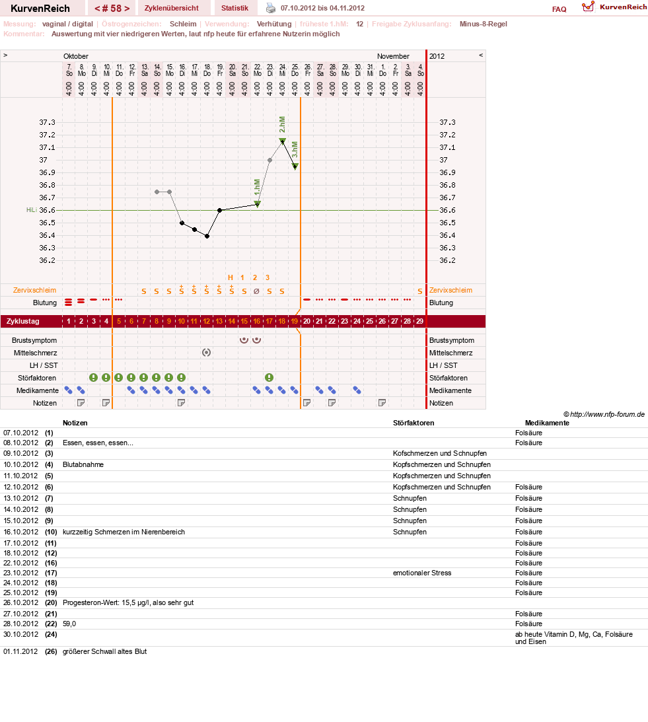The width and height of the screenshot is (648, 722).
Task: Click the Medikamente pill icon on cycle day 19
Action: click(295, 390)
